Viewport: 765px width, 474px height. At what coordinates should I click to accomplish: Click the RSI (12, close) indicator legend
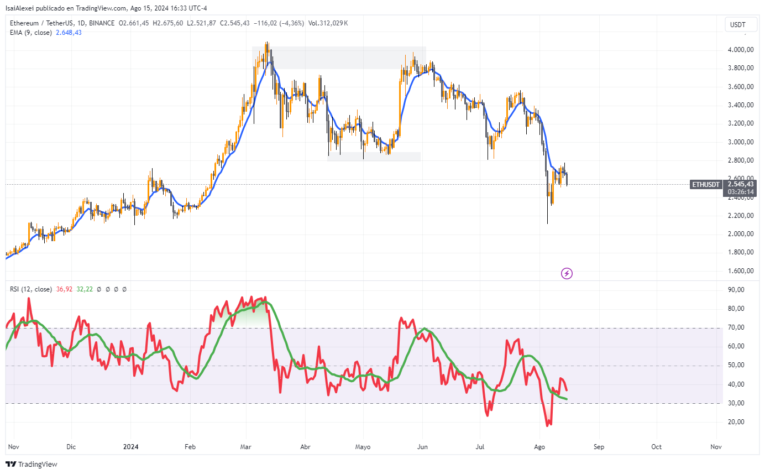point(31,289)
